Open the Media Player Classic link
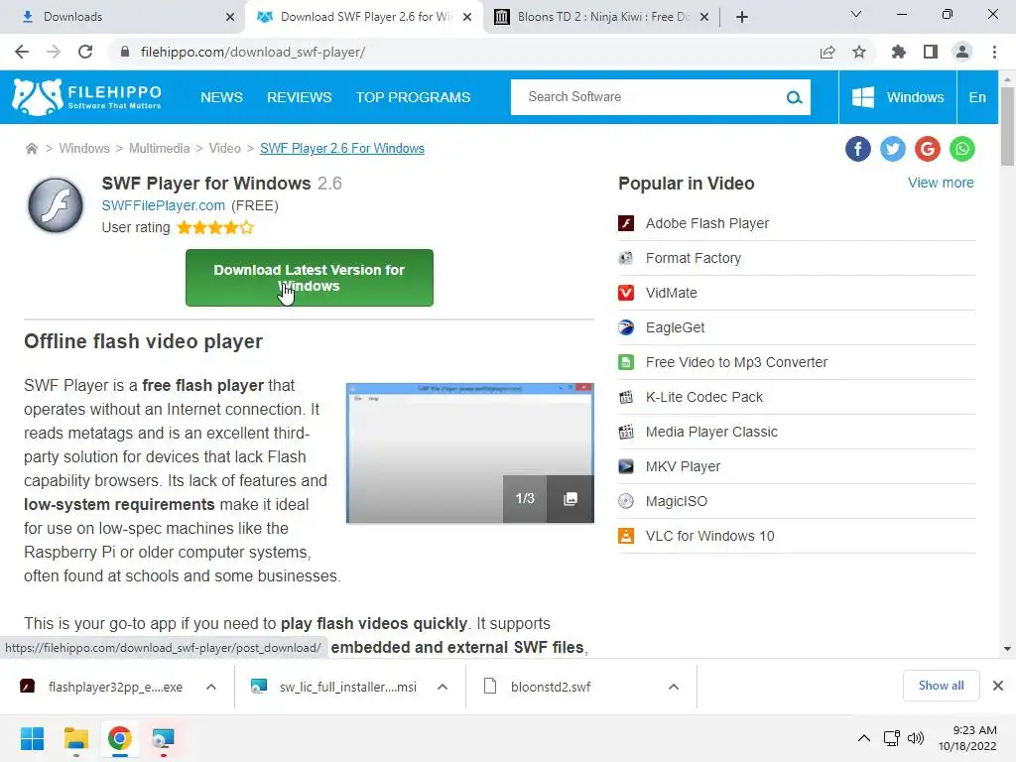The image size is (1016, 762). coord(711,432)
